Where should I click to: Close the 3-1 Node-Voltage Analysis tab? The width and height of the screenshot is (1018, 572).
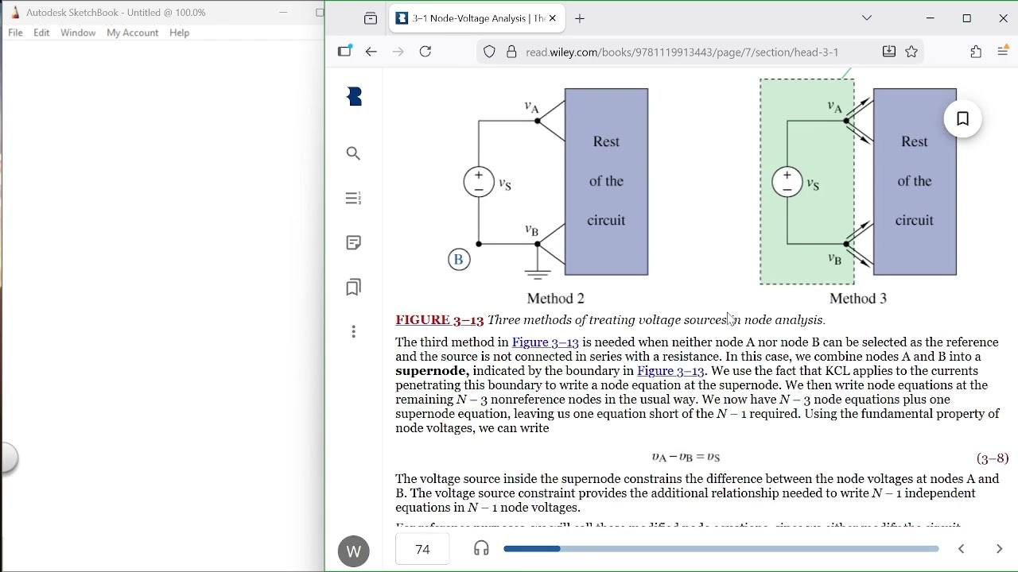[x=553, y=18]
